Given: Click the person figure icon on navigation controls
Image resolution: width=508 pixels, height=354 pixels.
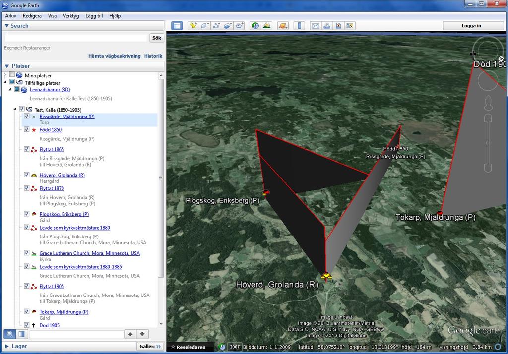Looking at the screenshot, I should point(488,103).
